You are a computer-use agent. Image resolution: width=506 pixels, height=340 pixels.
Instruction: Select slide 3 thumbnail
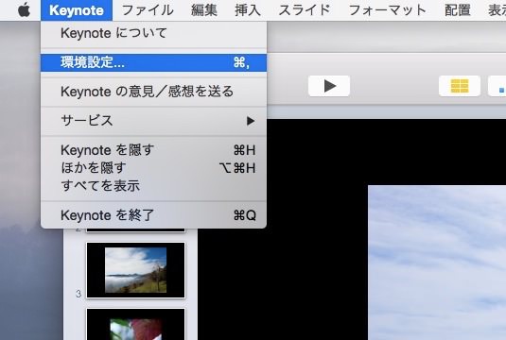click(x=136, y=270)
